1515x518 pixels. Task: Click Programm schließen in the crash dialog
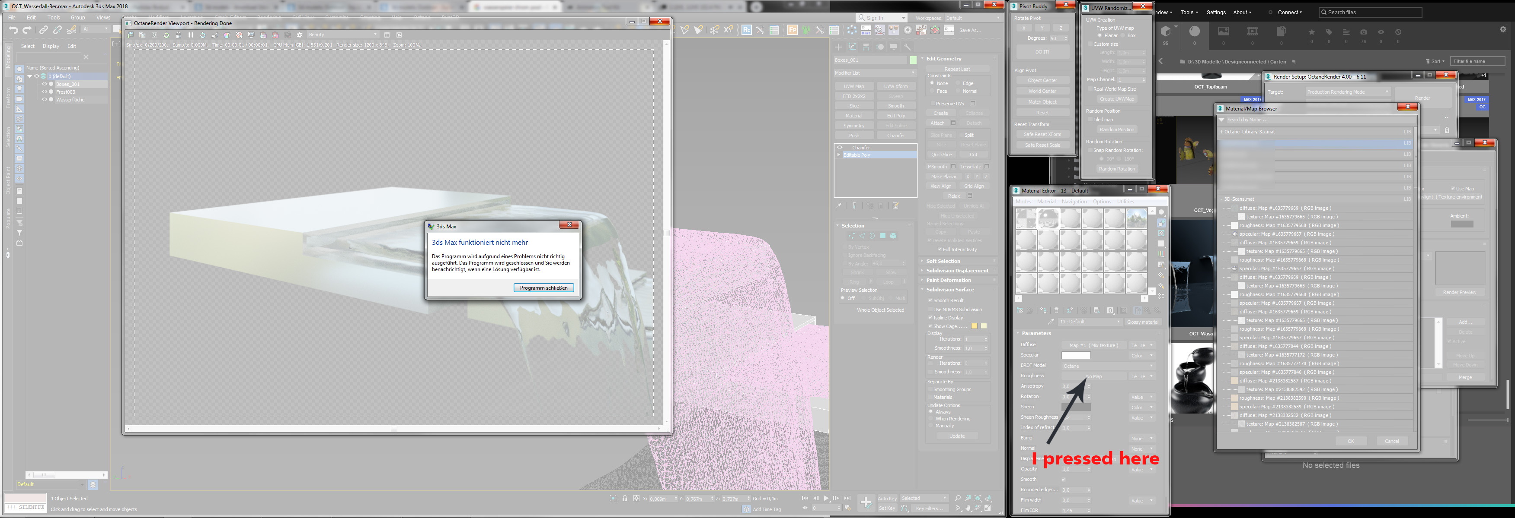[x=543, y=288]
